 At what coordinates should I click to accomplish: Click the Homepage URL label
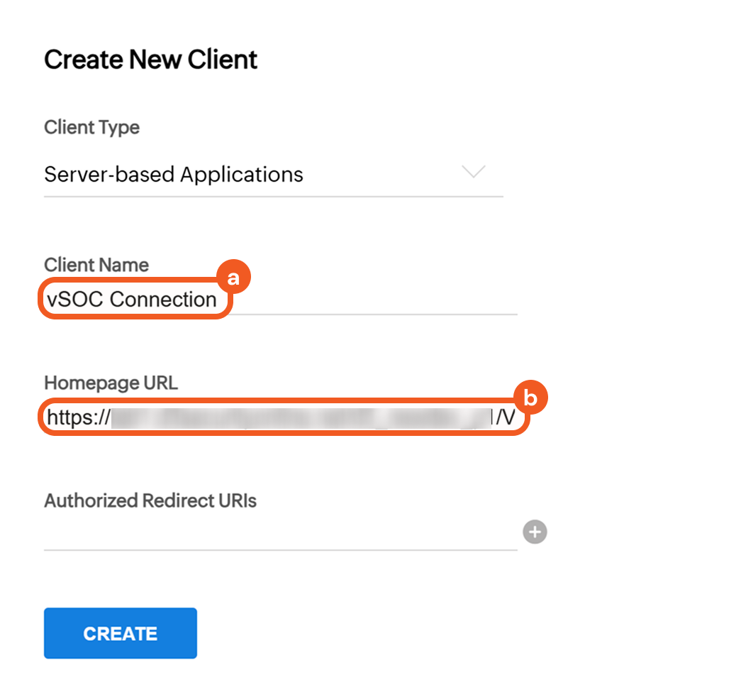click(x=111, y=383)
